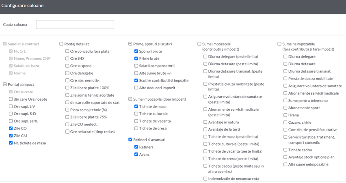Collapse Prime, sporuri si scutiri group
The height and width of the screenshot is (183, 346).
click(x=130, y=44)
